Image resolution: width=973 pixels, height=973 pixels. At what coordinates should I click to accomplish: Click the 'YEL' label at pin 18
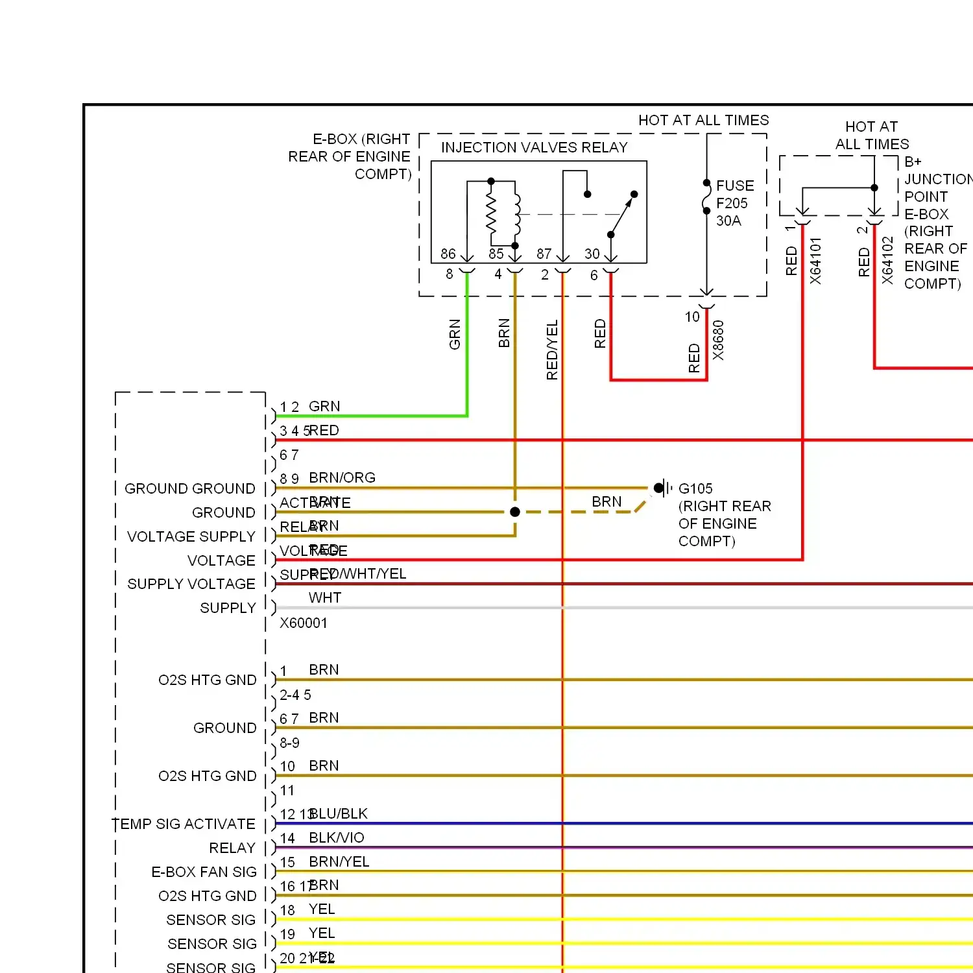[x=322, y=909]
